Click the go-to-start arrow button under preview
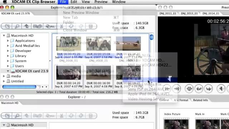Viewport: 229px width, 129px height. [167, 89]
